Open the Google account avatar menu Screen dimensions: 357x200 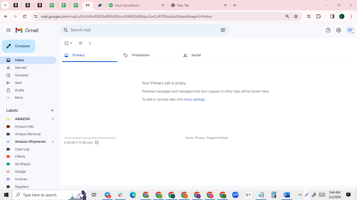click(350, 30)
